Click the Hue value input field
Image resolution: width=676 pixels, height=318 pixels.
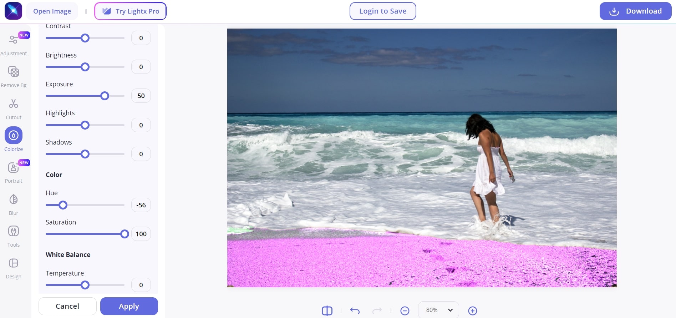[141, 205]
